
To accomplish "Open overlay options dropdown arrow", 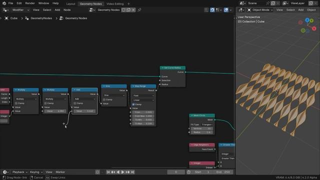I will pyautogui.click(x=231, y=10).
